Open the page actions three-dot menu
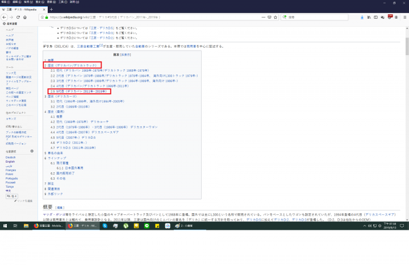This screenshot has width=409, height=265. point(264,17)
